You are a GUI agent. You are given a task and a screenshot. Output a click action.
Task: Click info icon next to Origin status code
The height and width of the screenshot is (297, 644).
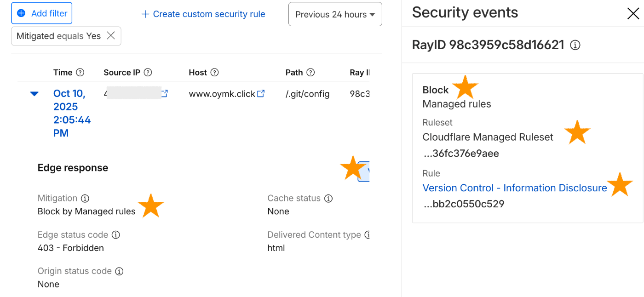(119, 271)
